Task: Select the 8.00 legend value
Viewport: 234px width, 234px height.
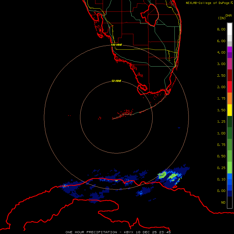Action: tap(221, 29)
